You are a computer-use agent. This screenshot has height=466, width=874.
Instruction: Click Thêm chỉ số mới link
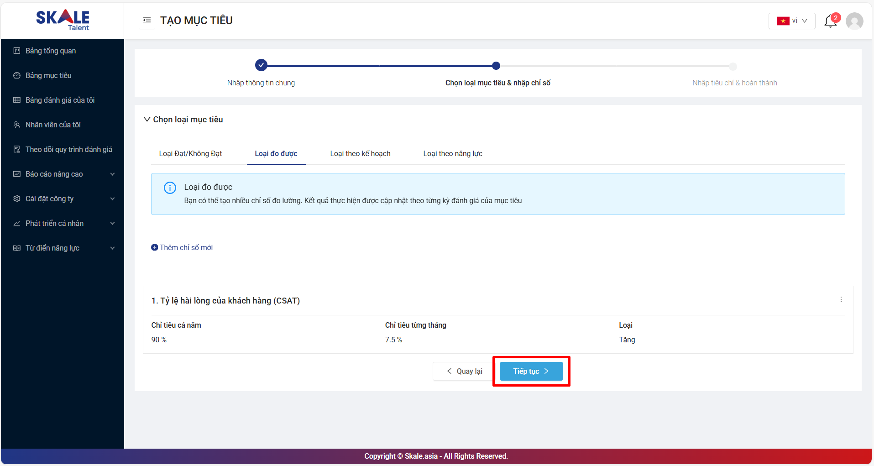pyautogui.click(x=182, y=247)
